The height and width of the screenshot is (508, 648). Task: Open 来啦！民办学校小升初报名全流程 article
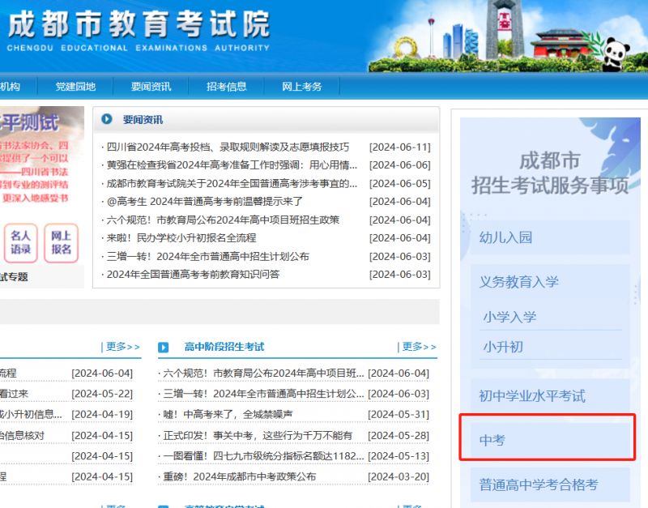[x=181, y=238]
